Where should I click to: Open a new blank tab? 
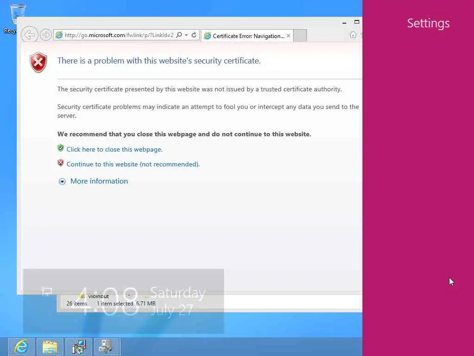[x=300, y=36]
